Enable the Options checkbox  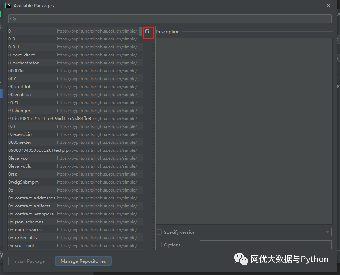click(x=159, y=245)
